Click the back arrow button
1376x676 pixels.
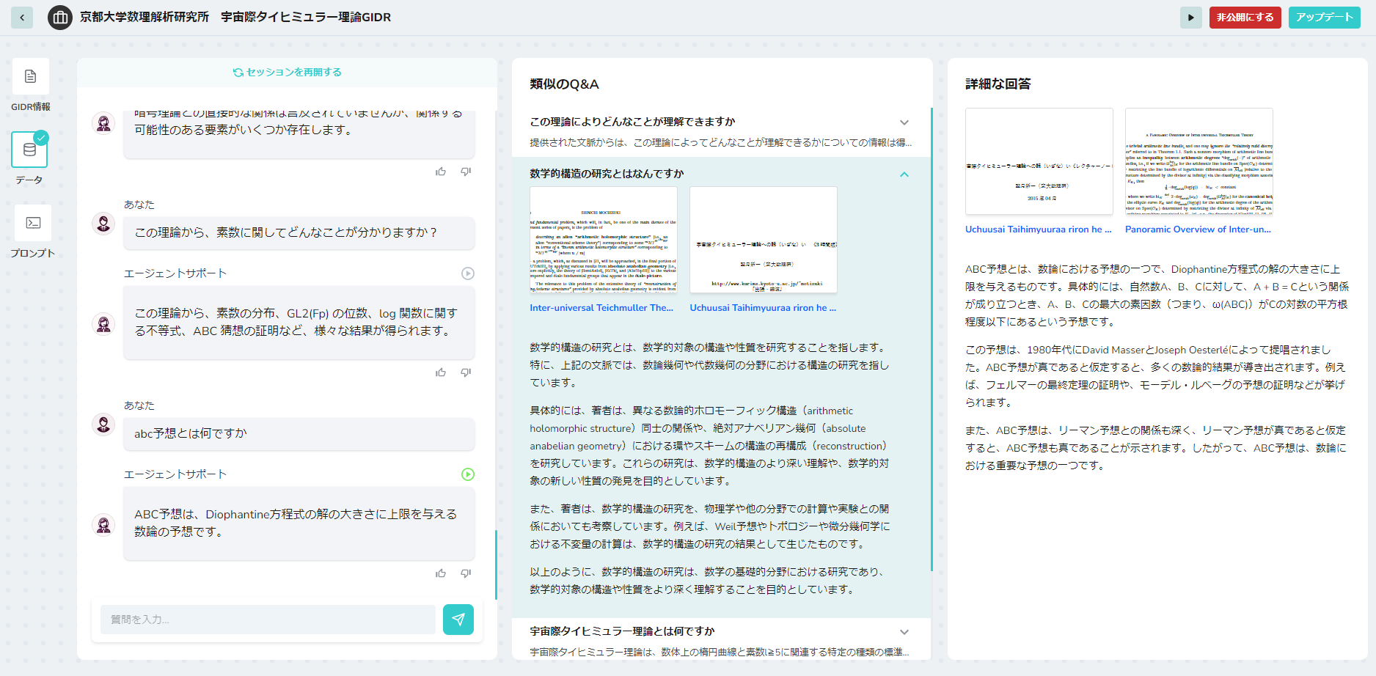tap(22, 18)
